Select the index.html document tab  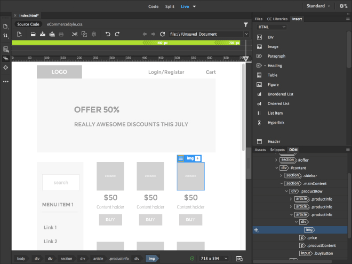point(29,15)
